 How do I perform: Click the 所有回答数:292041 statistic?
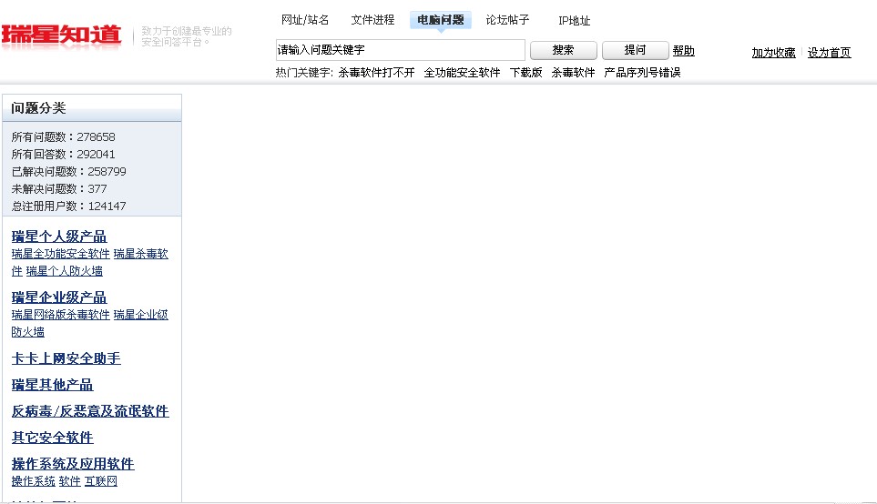pyautogui.click(x=63, y=155)
